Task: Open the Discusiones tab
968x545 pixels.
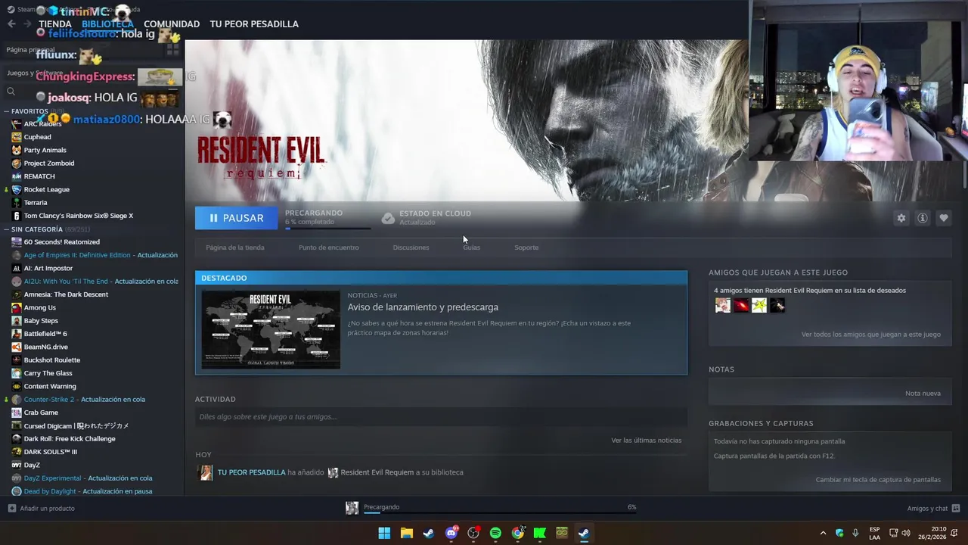Action: [x=411, y=248]
